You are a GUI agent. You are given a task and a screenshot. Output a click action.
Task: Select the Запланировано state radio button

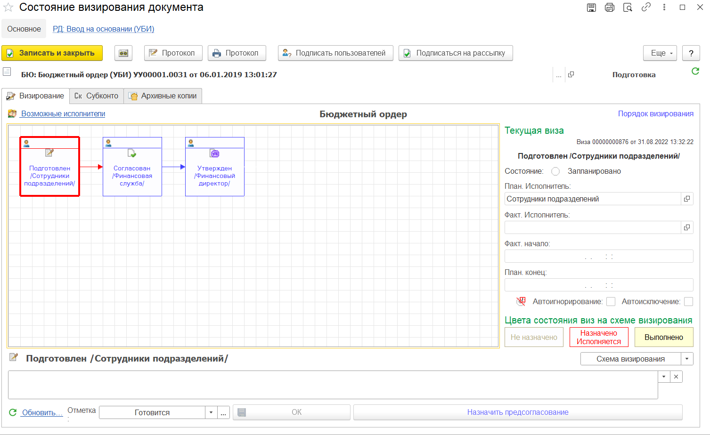tap(555, 171)
